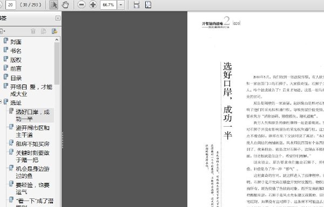Click bookmark icon beside 版权
324x207 pixels.
pyautogui.click(x=6, y=59)
